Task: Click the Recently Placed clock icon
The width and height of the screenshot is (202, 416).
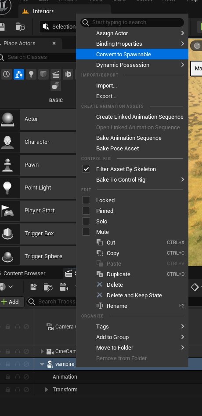Action: coord(6,74)
